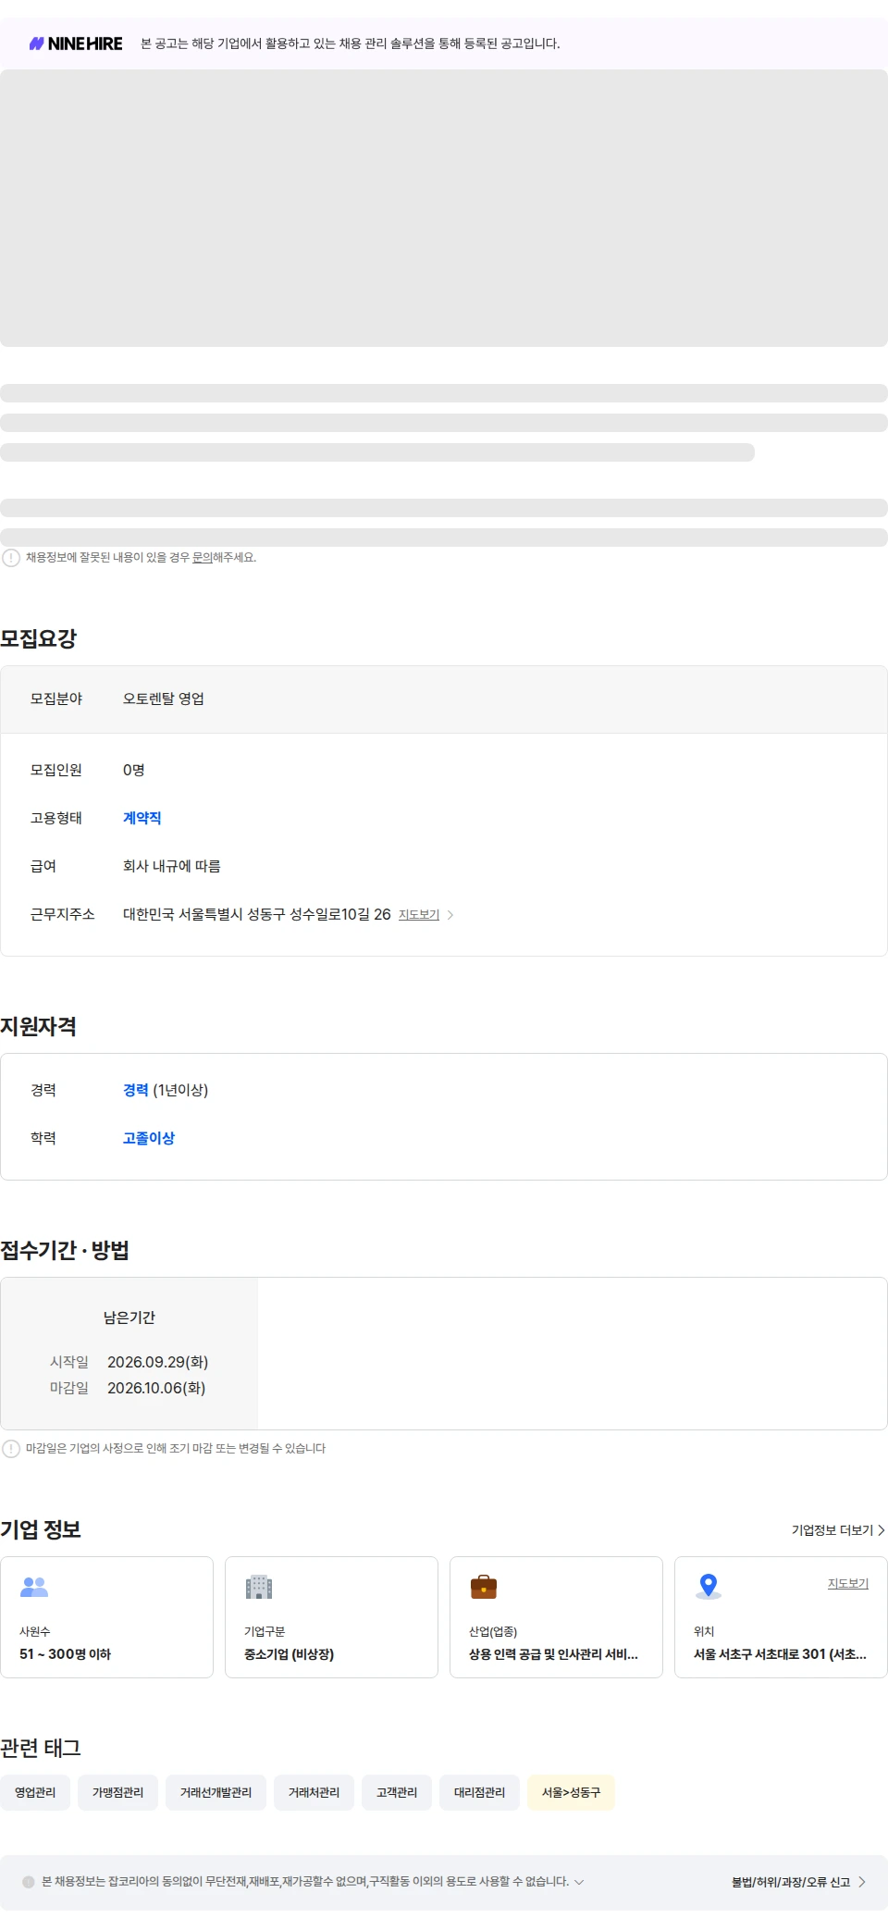Viewport: 888px width, 1930px height.
Task: Select the 영업관리 tag
Action: coord(35,1792)
